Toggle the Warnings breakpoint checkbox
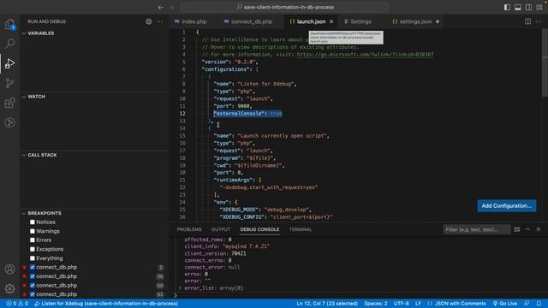 [33, 231]
